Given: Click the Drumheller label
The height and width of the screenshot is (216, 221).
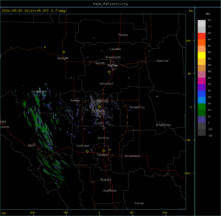Looking at the screenshot, I should point(164,125).
